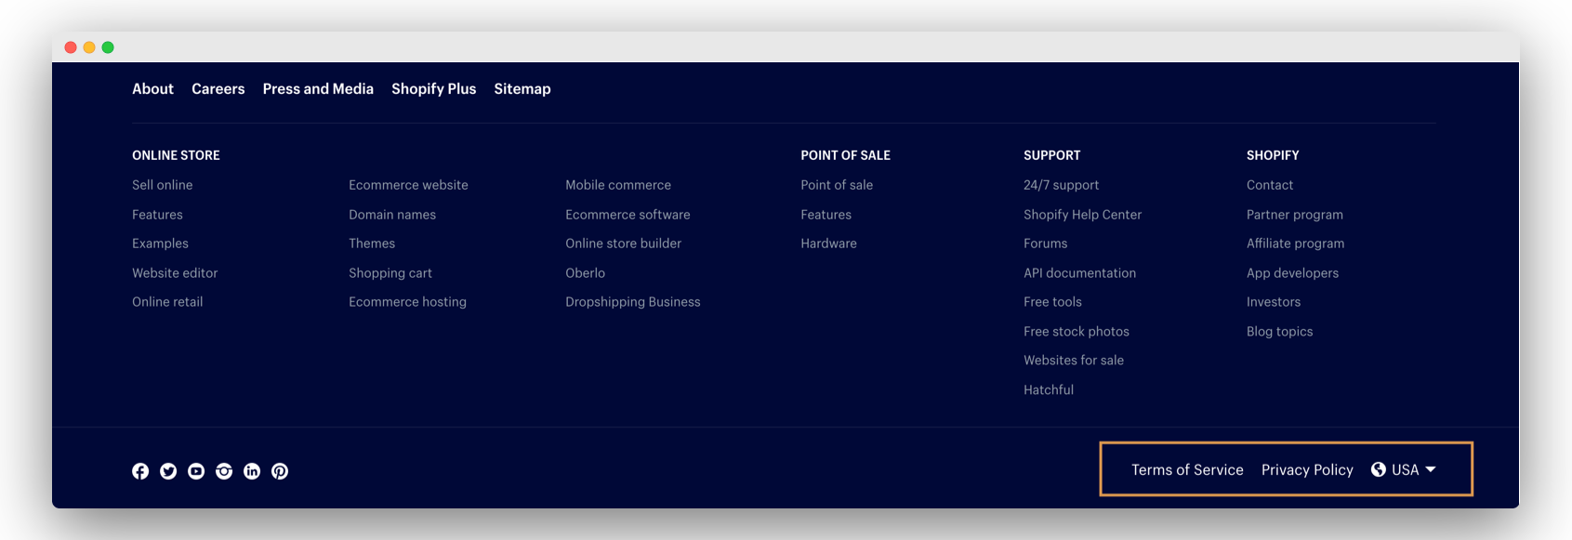The width and height of the screenshot is (1572, 540).
Task: Open the YouTube social icon
Action: 196,471
